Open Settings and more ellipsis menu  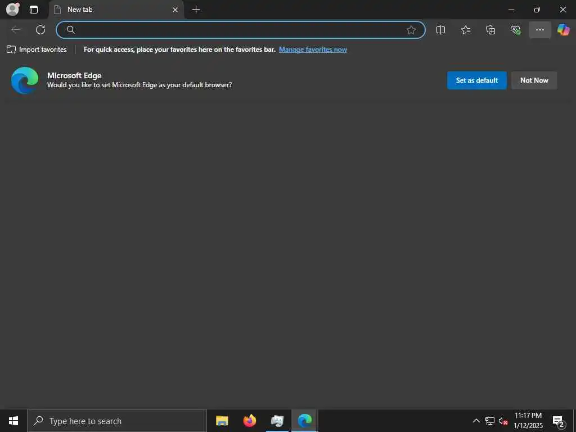pyautogui.click(x=539, y=30)
